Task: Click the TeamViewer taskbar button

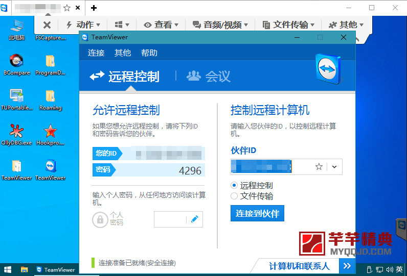Action: pos(56,270)
